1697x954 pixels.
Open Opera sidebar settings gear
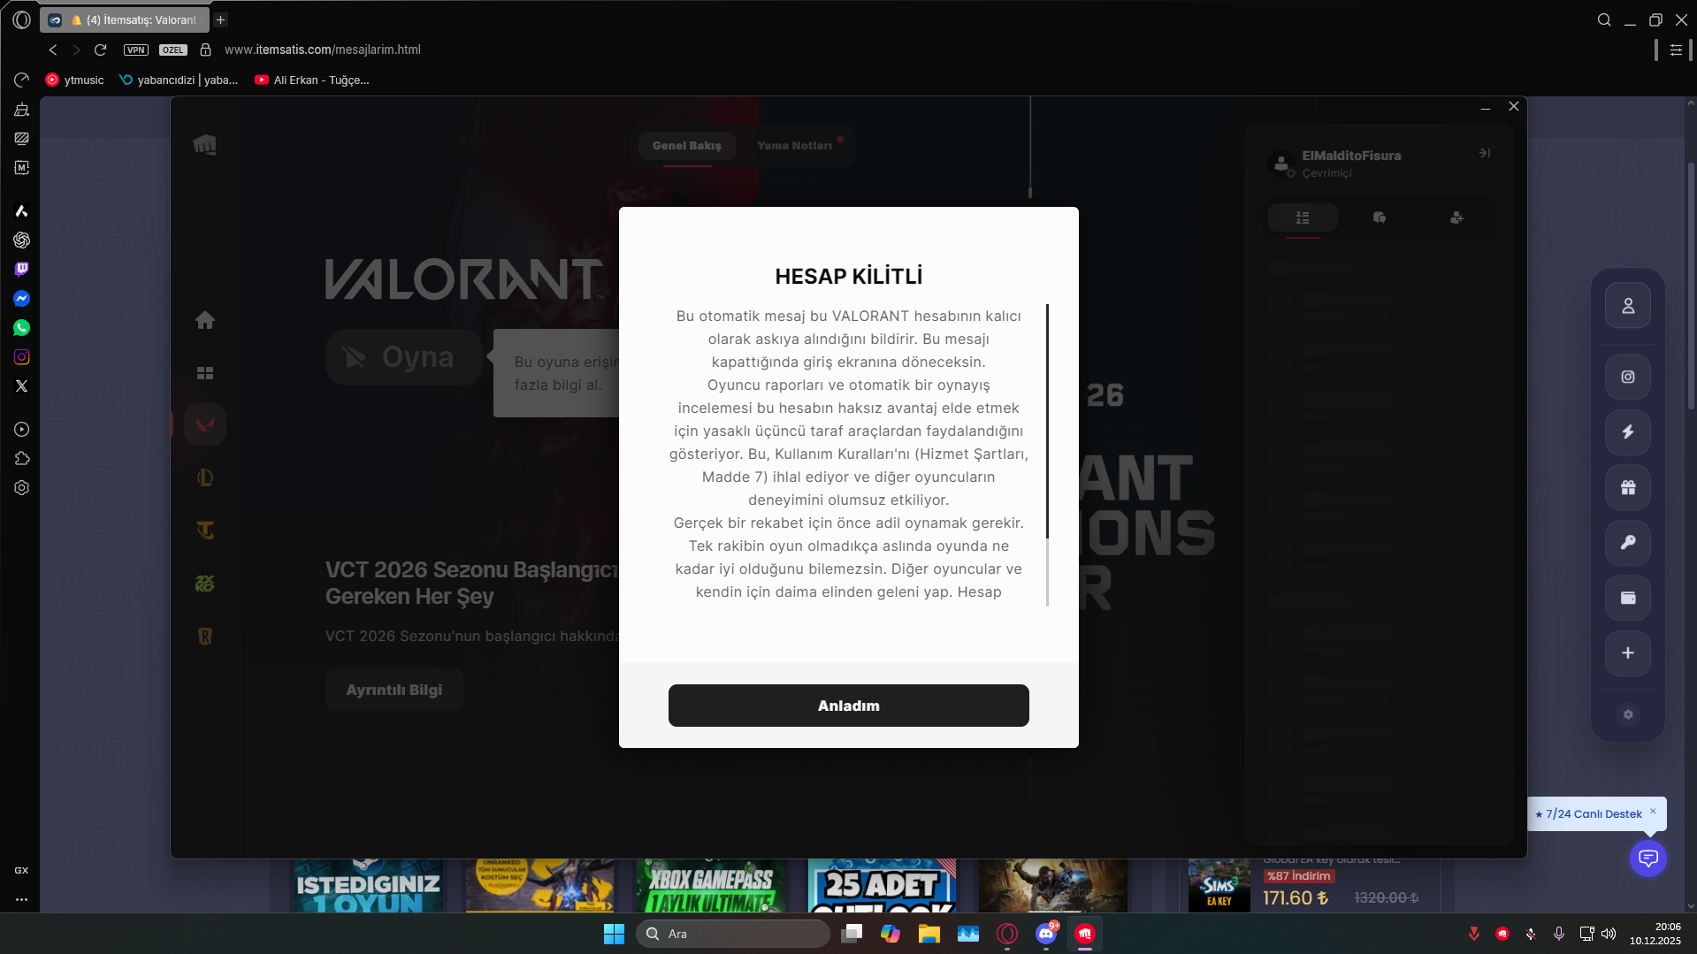point(21,488)
